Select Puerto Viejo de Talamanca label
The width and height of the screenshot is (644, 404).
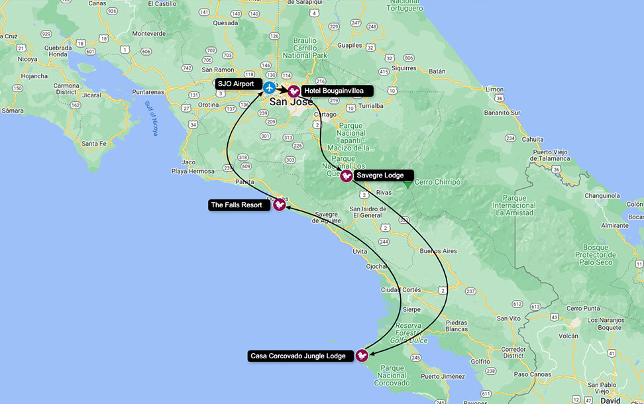550,155
